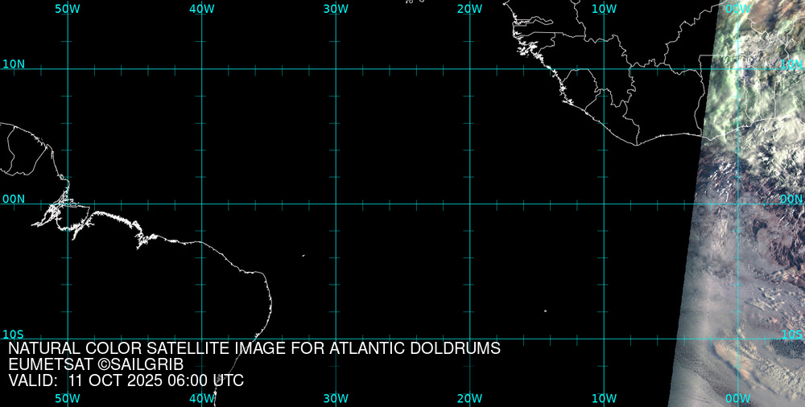
Task: Select the 10W label on top axis
Action: (604, 9)
